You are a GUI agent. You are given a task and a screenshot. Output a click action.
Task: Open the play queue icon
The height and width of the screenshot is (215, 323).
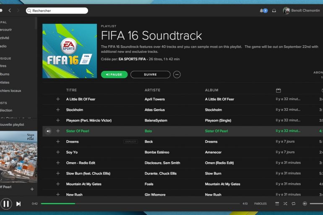[277, 204]
